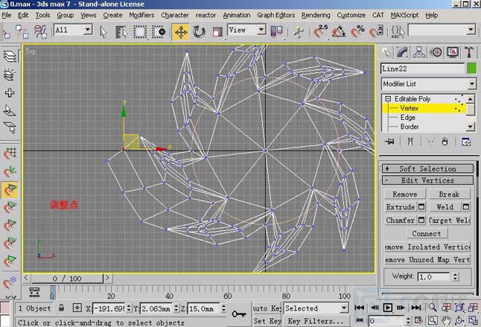This screenshot has width=481, height=327.
Task: Click in the Weight value field
Action: [433, 276]
